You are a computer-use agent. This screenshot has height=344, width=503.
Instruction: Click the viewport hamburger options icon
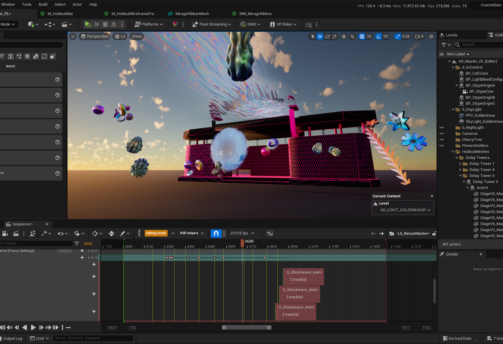pyautogui.click(x=73, y=36)
